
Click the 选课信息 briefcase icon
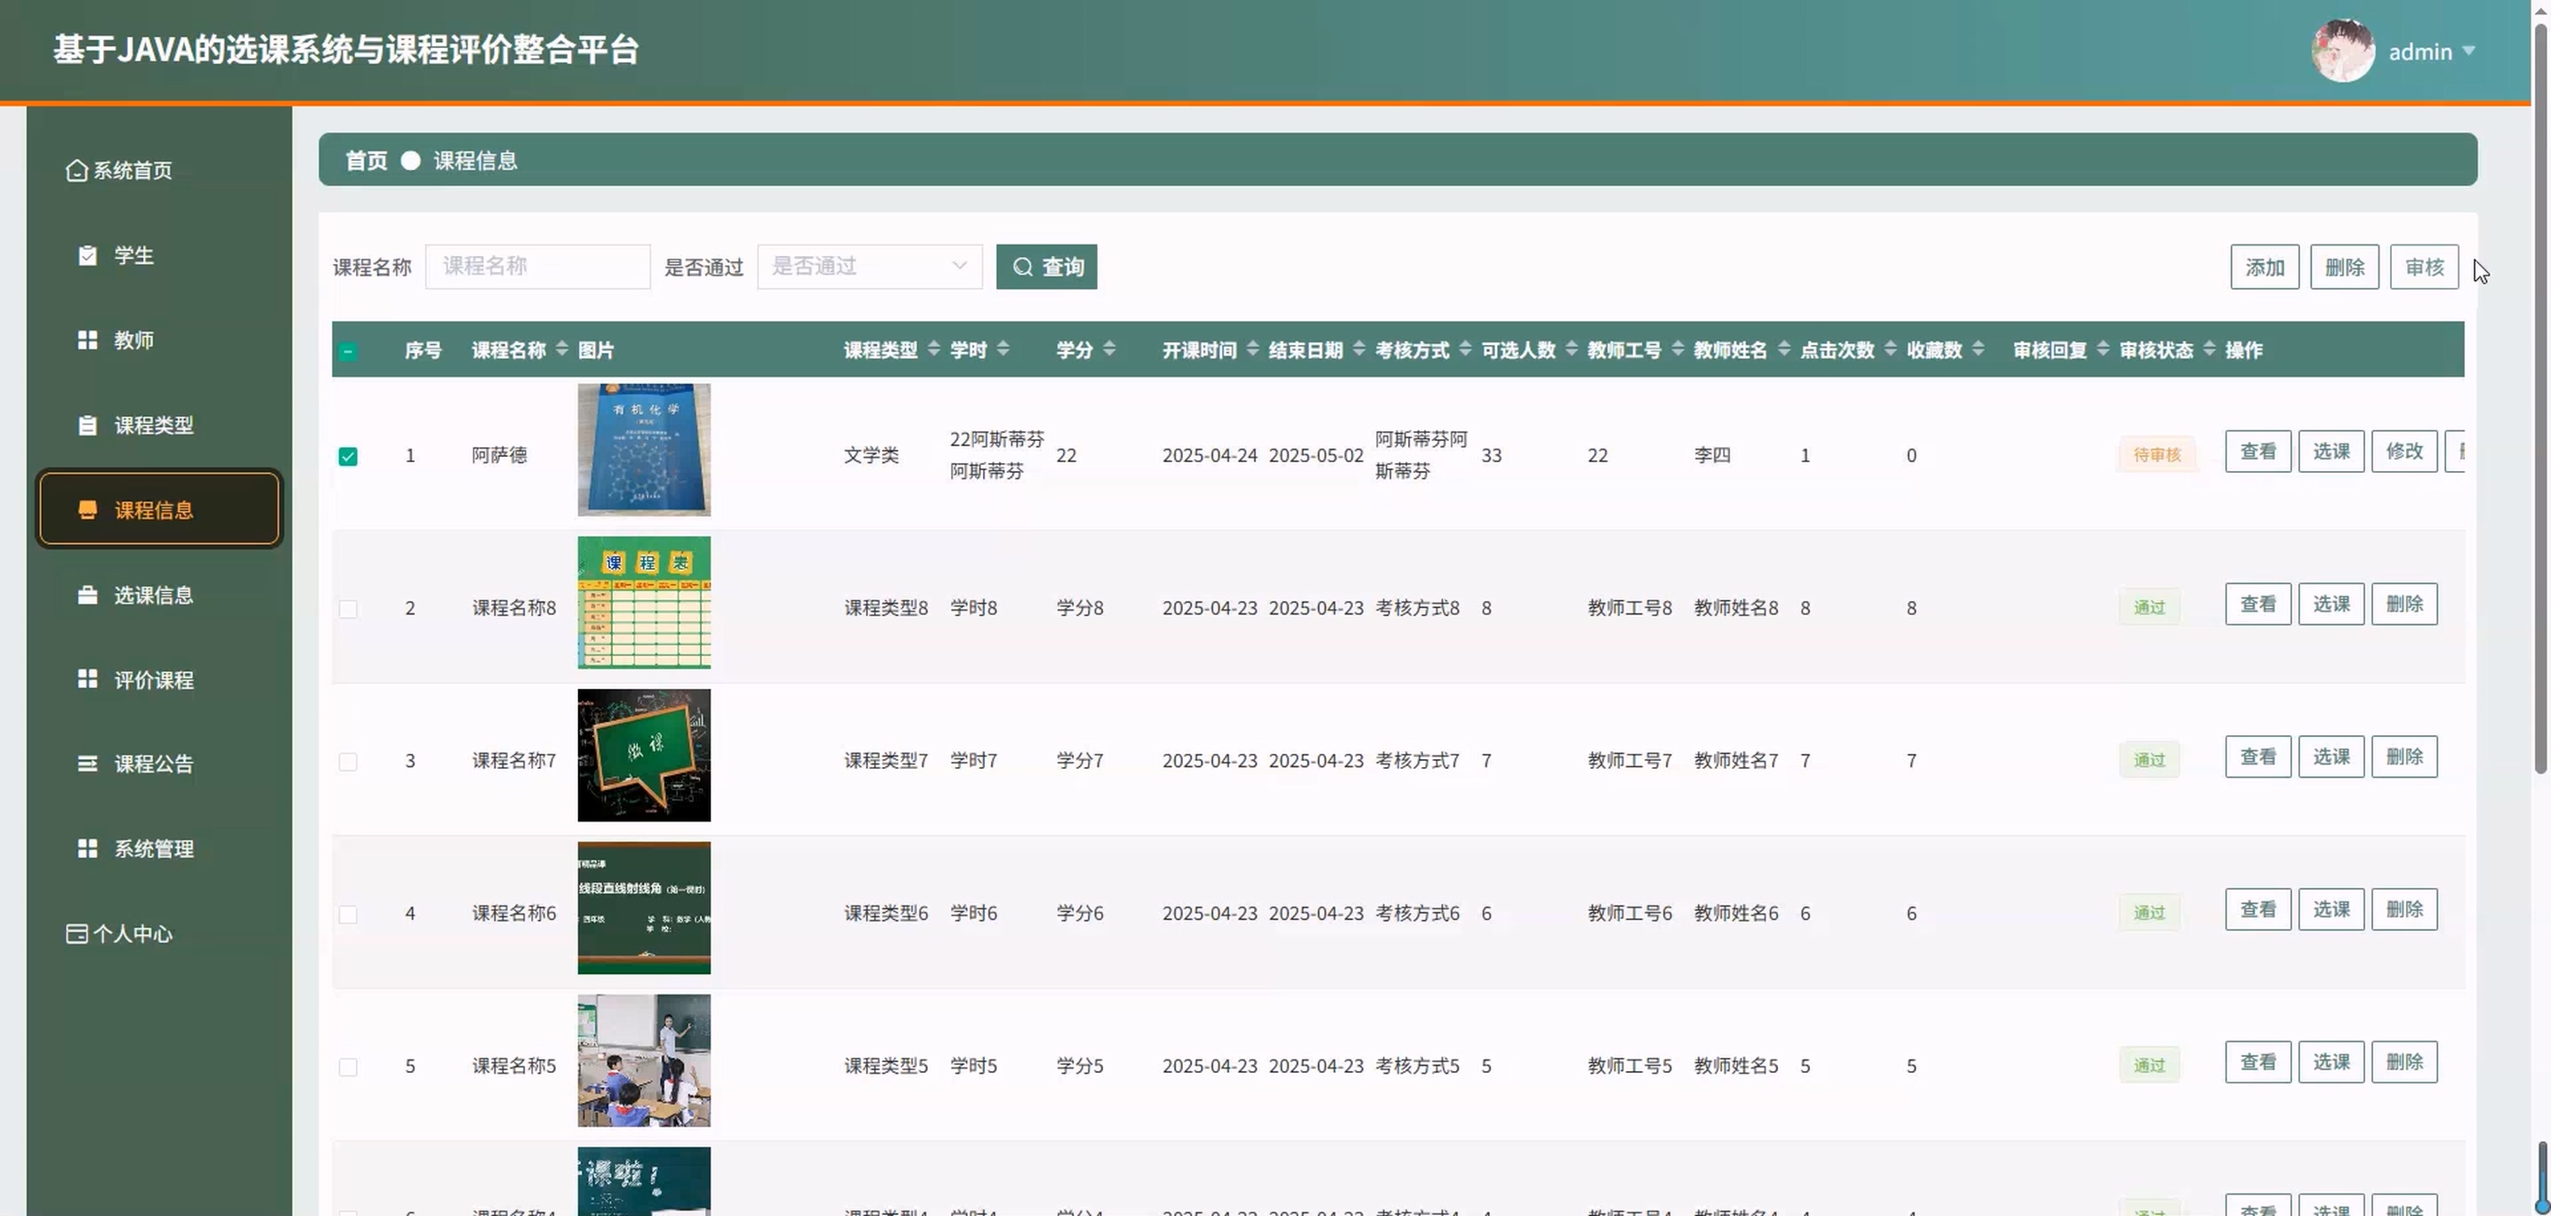click(87, 595)
